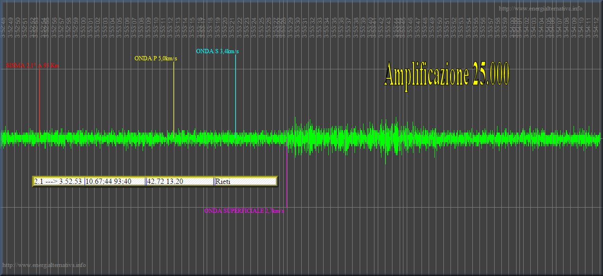Click the 3:54:12 time axis label
The image size is (603, 276).
(596, 27)
